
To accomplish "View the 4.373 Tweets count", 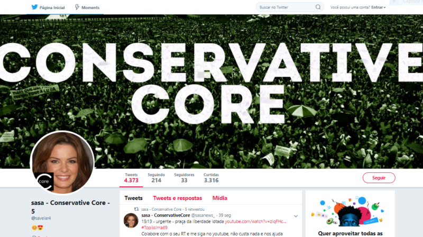I will (x=131, y=178).
